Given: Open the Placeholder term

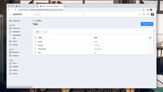Looking at the screenshot, I should point(42,49).
